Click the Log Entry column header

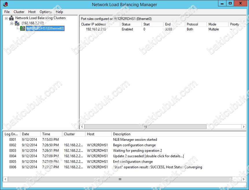12,134
